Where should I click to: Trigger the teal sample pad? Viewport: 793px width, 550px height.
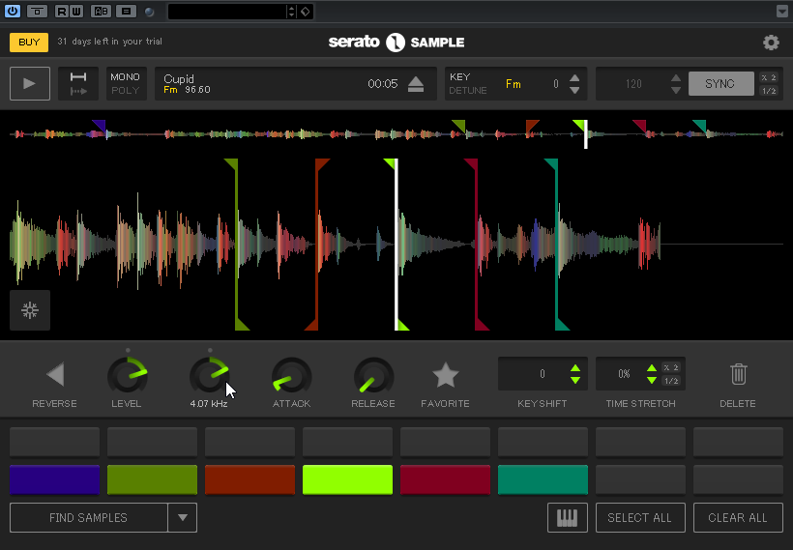pos(543,479)
